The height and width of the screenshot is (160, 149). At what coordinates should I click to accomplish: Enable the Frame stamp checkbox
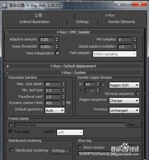[x=11, y=125]
